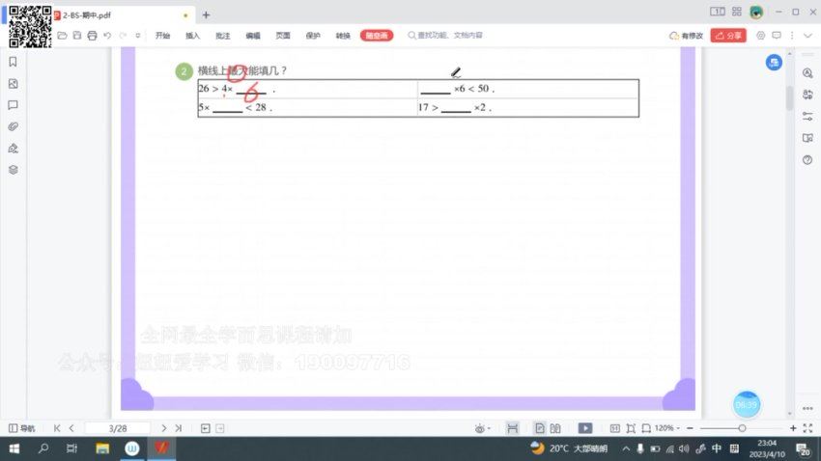821x461 pixels.
Task: Click the search zoom icon in right sidebar
Action: click(x=807, y=73)
